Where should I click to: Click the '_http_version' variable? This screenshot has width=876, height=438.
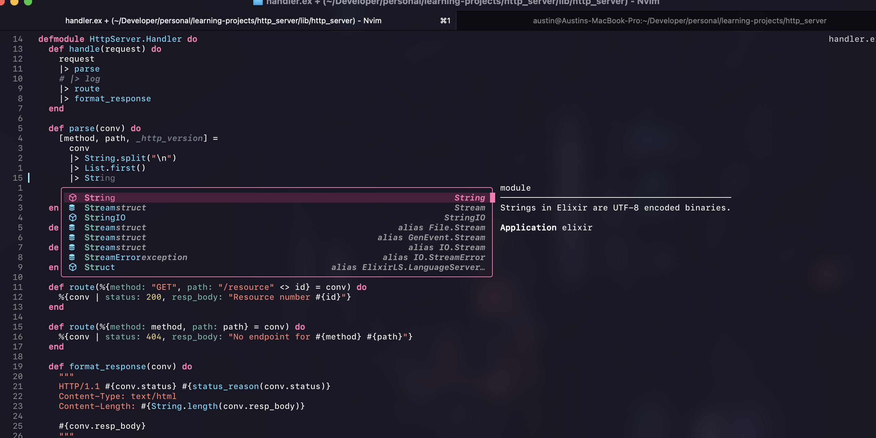coord(169,138)
